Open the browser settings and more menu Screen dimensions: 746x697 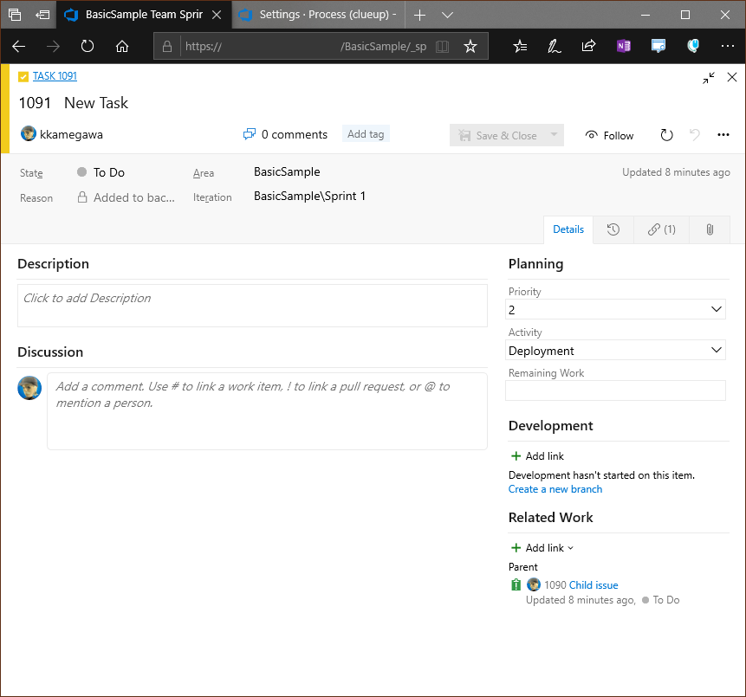728,46
